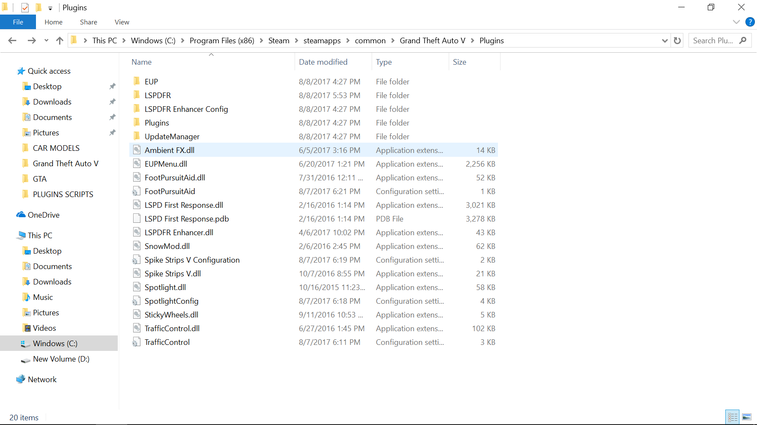Viewport: 757px width, 425px height.
Task: Select the Spotlight.dll file icon
Action: point(137,287)
